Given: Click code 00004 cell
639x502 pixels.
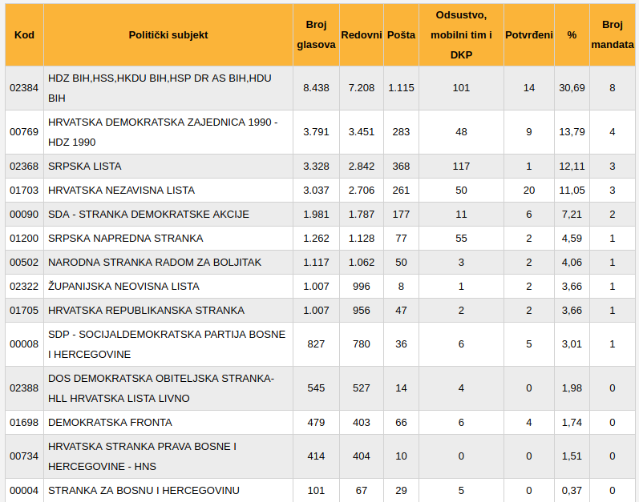Looking at the screenshot, I should point(24,490).
